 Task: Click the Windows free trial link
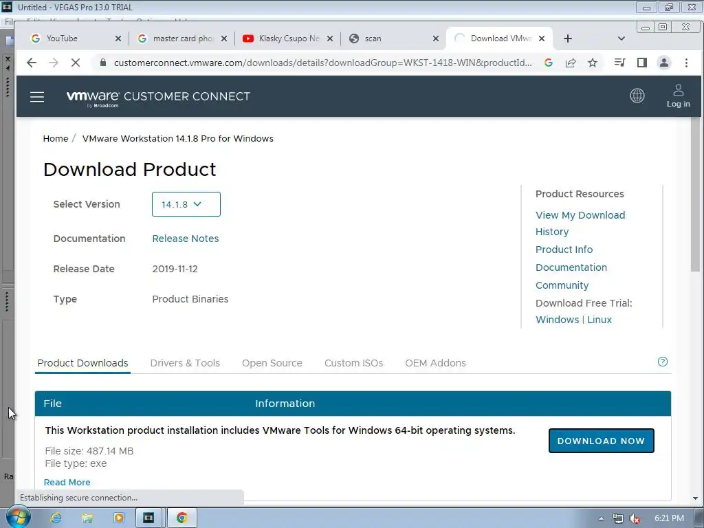pyautogui.click(x=557, y=320)
